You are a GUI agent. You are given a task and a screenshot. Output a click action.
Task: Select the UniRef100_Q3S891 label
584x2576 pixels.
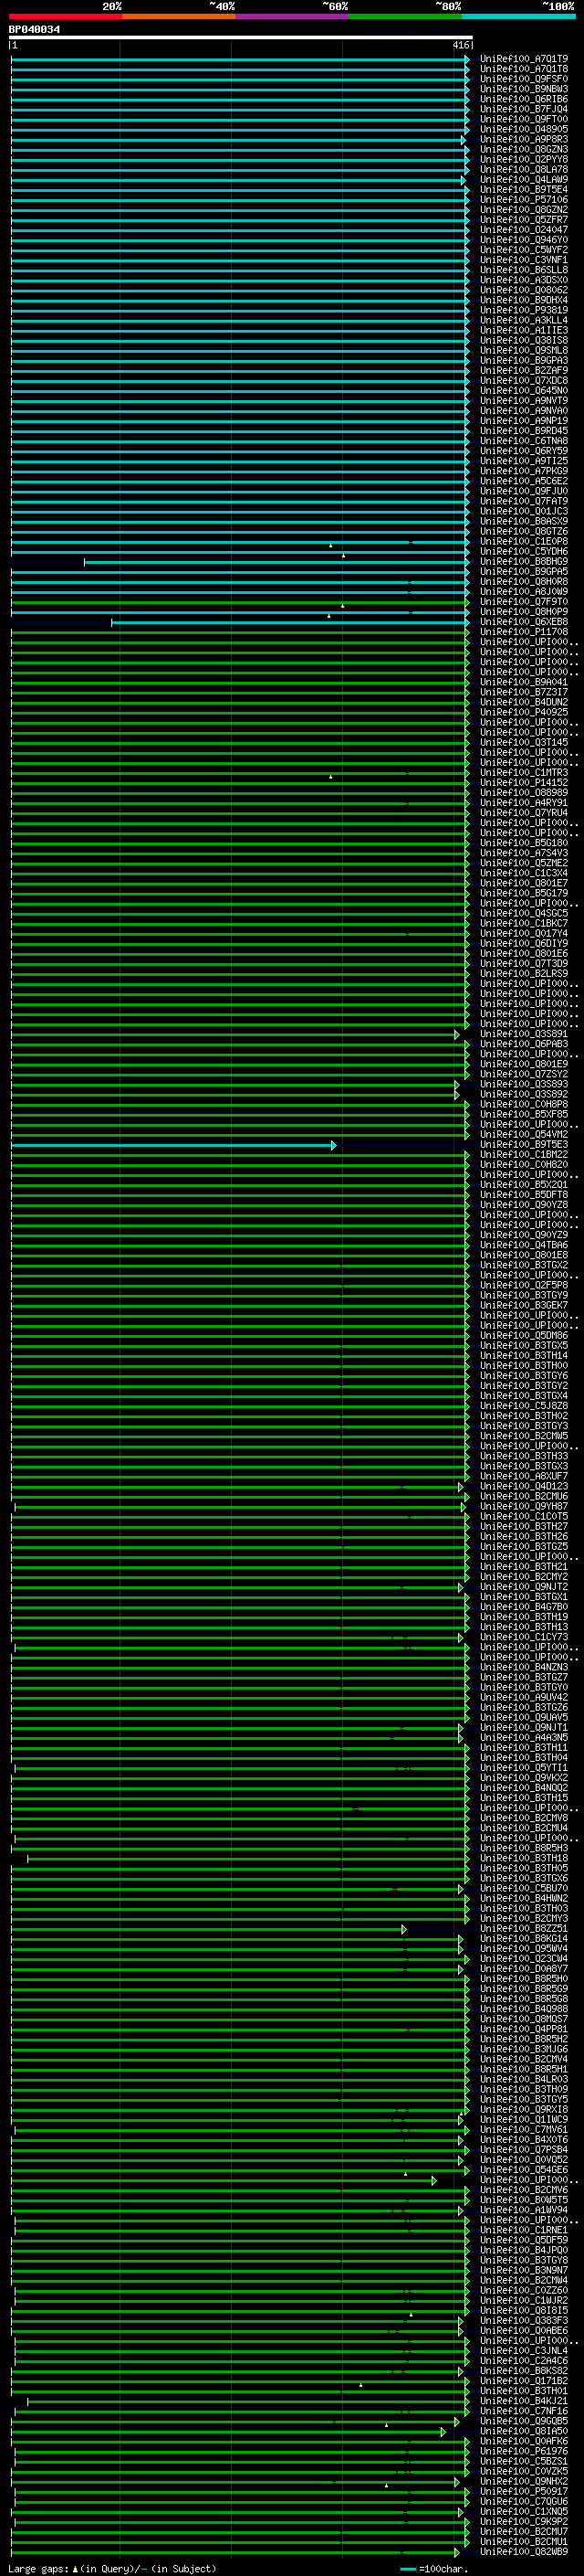(524, 1034)
